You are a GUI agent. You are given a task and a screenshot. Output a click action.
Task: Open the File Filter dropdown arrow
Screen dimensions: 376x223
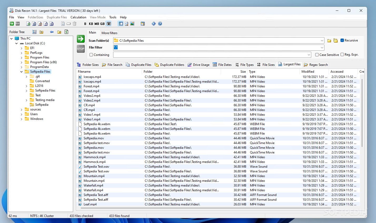coord(322,48)
